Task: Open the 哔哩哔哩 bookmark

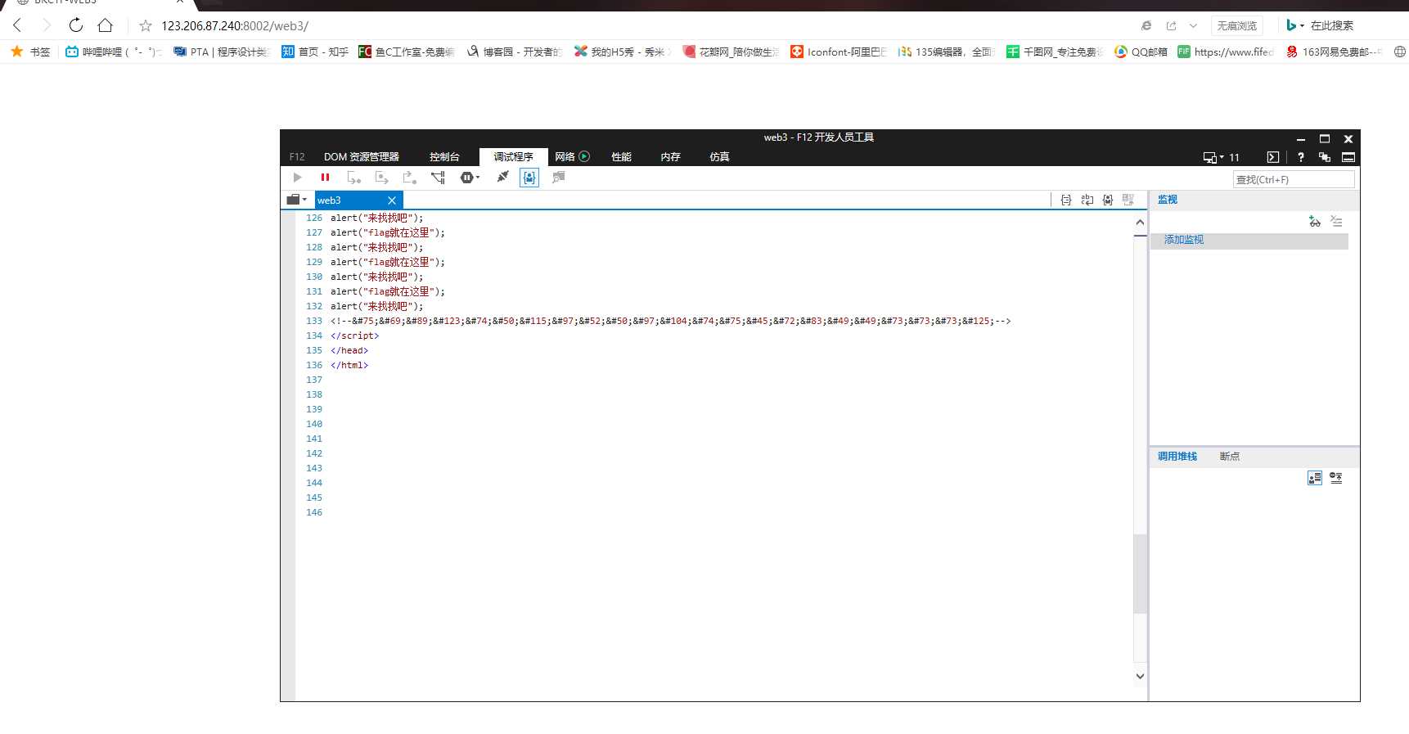Action: pyautogui.click(x=114, y=52)
